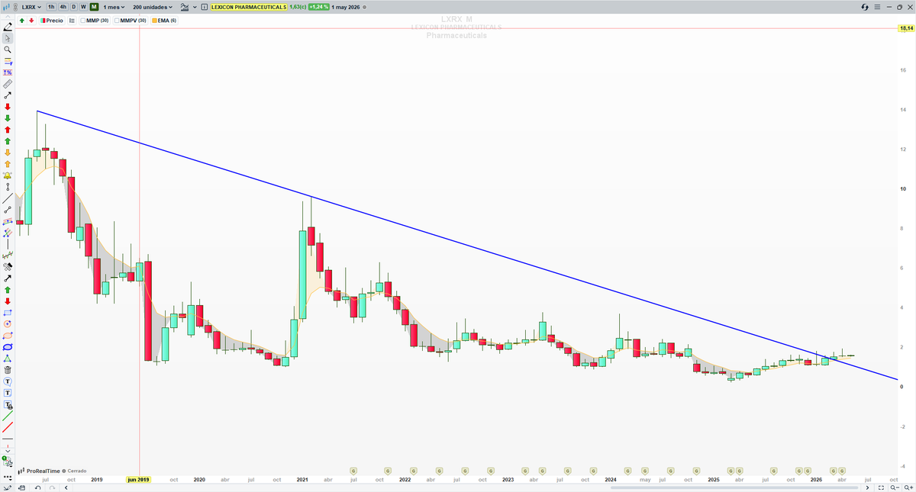Select the red diagonal line tool
916x492 pixels.
[8, 428]
